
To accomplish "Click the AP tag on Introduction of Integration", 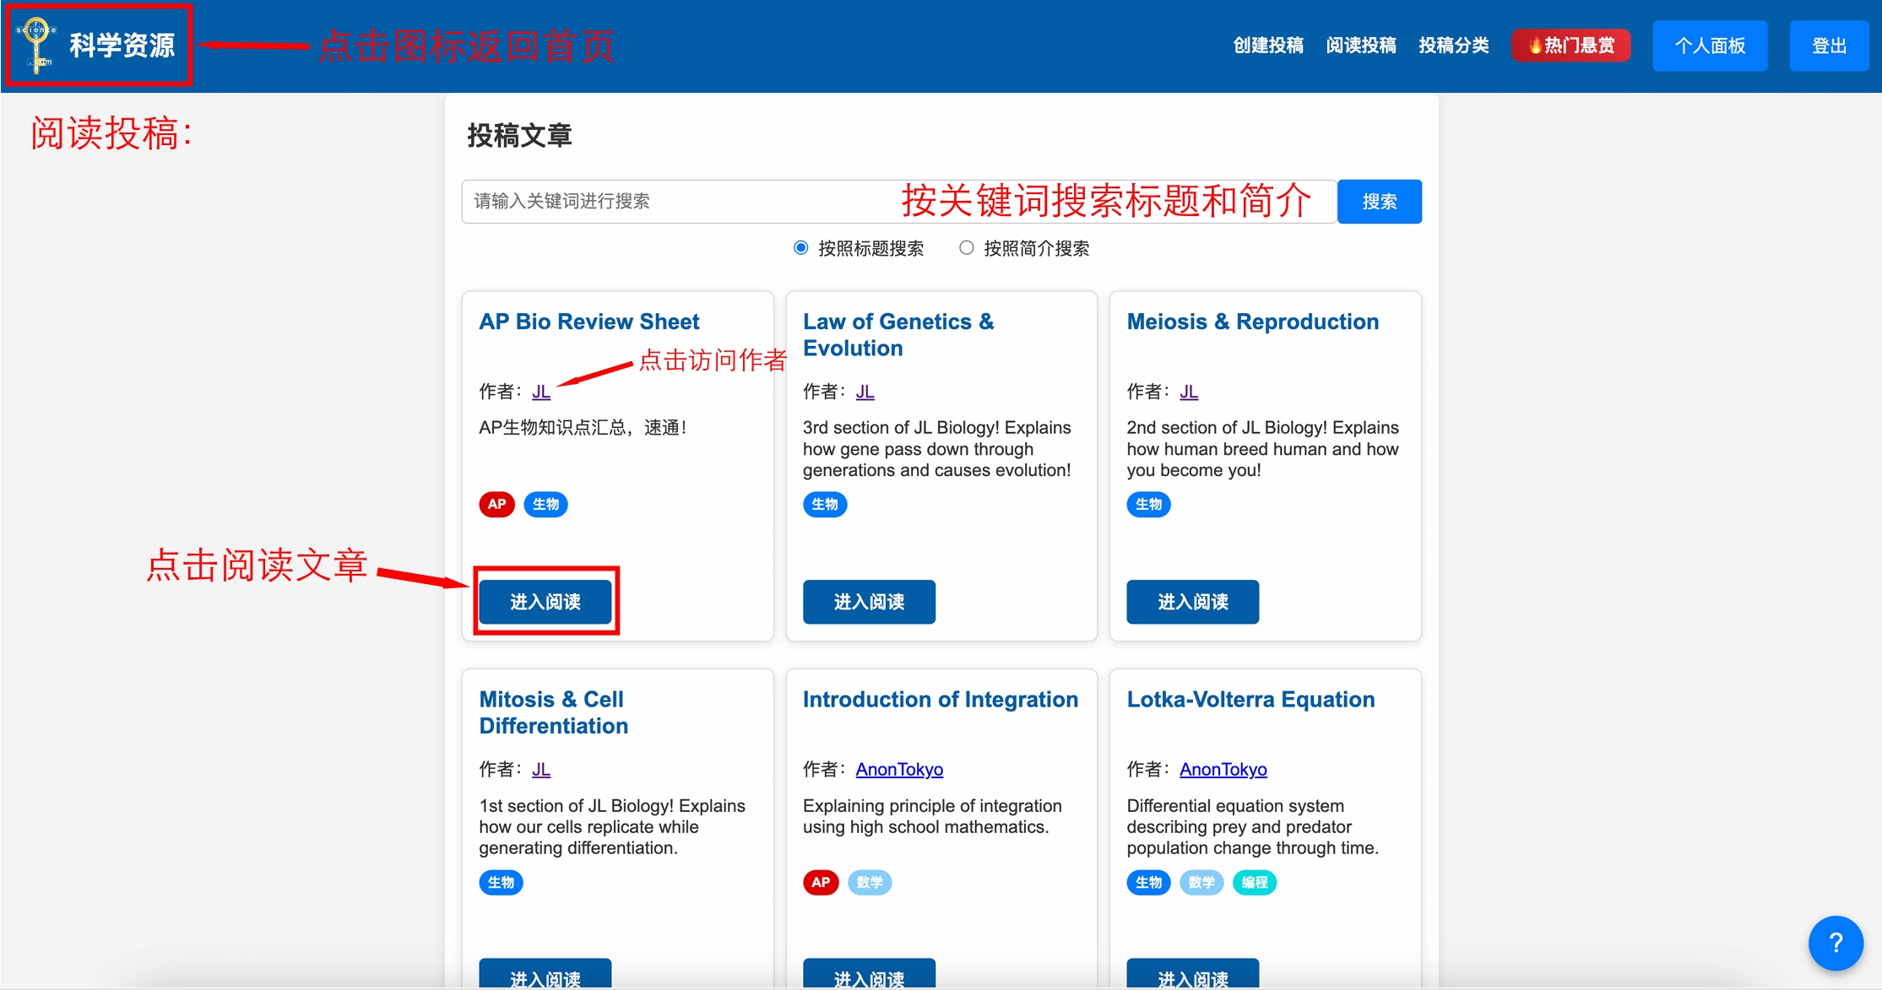I will 820,882.
